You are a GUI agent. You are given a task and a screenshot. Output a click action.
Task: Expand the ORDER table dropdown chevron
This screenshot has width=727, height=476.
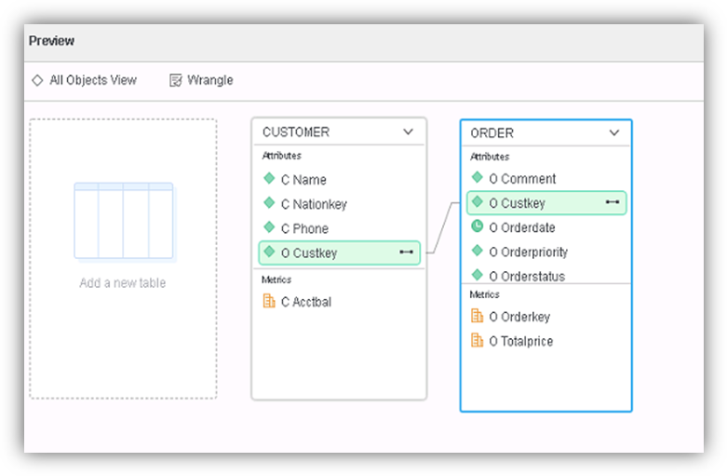click(x=614, y=133)
